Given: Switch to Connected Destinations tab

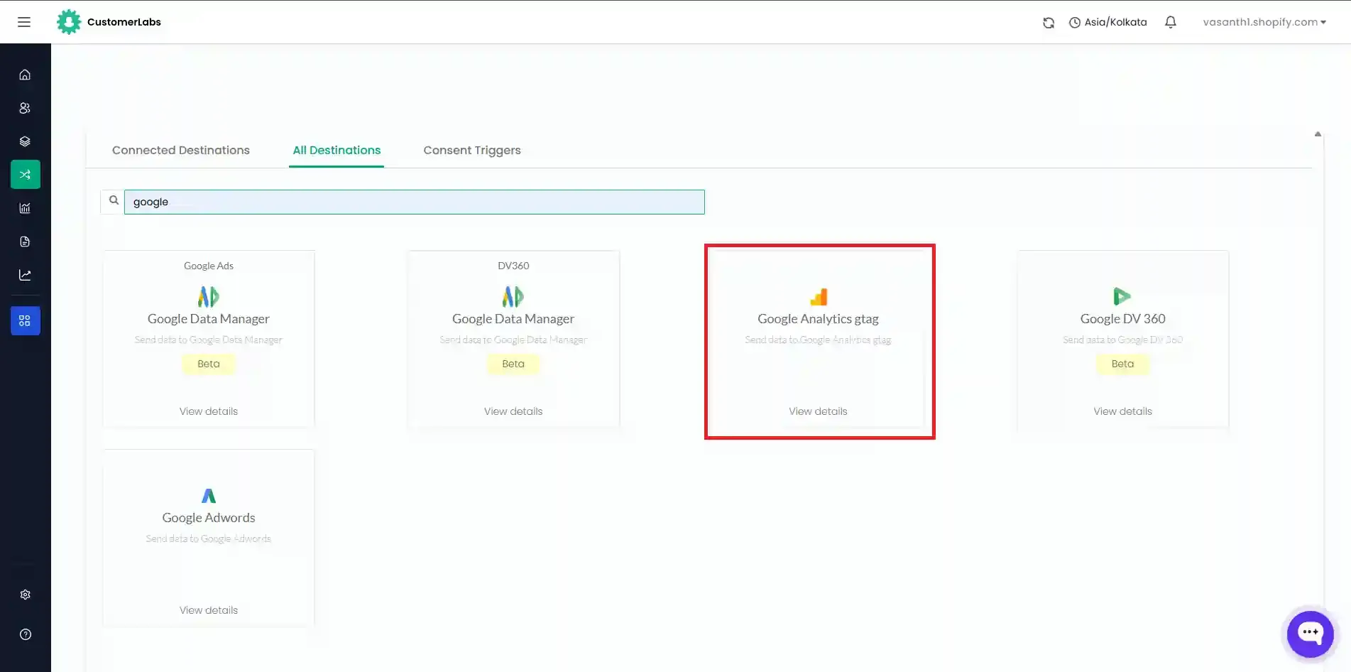Looking at the screenshot, I should pos(181,151).
